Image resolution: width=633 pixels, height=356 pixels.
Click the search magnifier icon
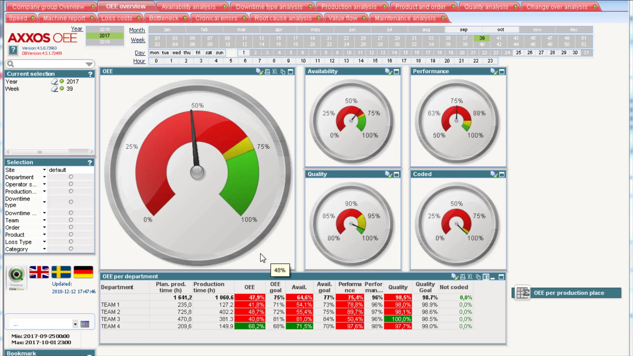click(x=11, y=64)
